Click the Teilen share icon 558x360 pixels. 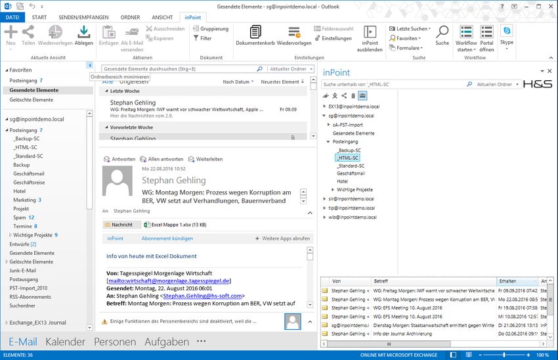coord(28,32)
